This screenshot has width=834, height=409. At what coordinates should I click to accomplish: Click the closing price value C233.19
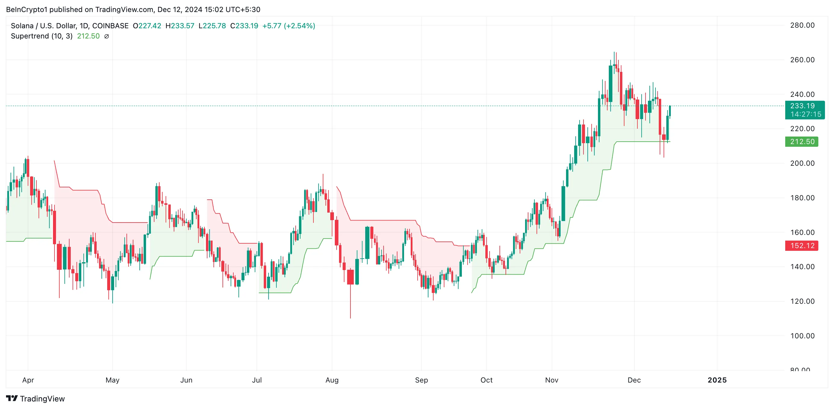pos(244,26)
